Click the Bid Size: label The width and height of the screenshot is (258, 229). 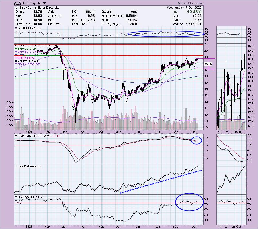[54, 24]
